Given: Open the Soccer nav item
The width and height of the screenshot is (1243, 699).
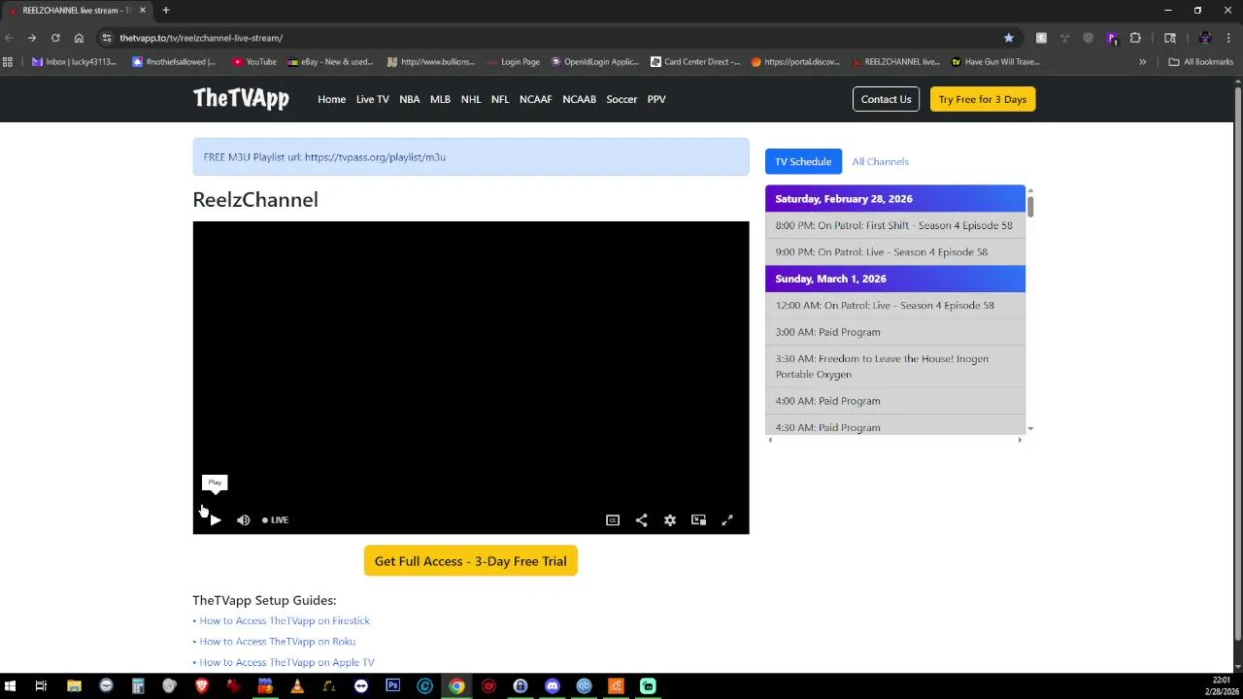Looking at the screenshot, I should (x=621, y=99).
